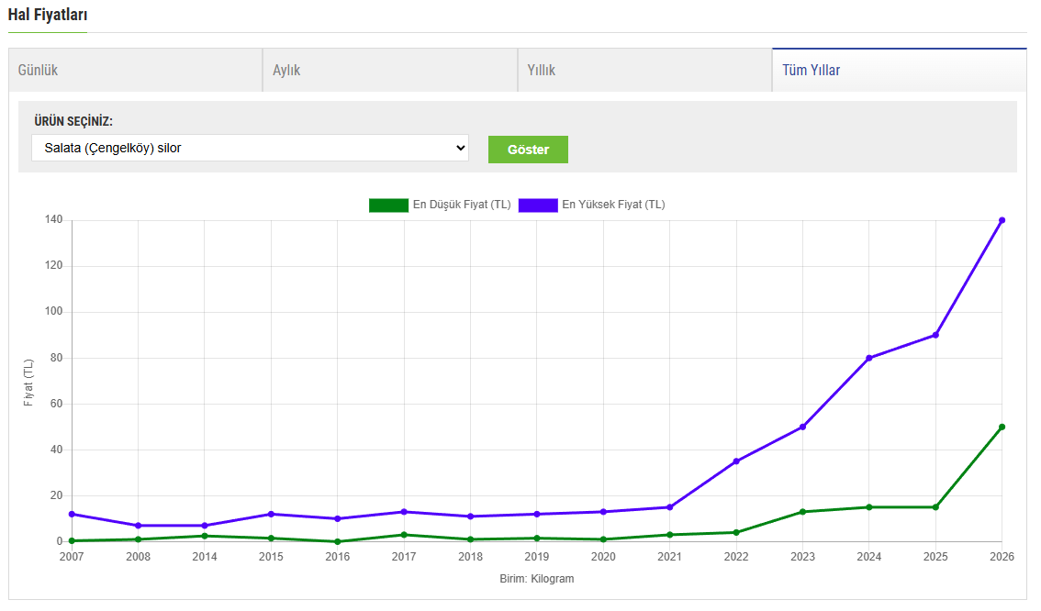This screenshot has height=611, width=1041.
Task: Select the 2023 green data point
Action: tap(802, 512)
